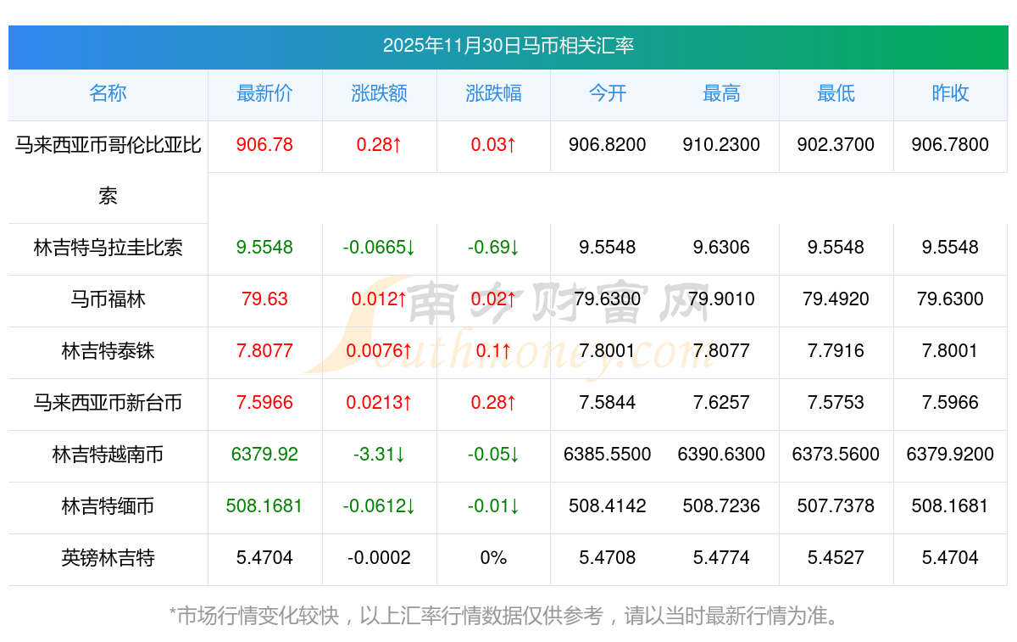Click the table title 2025年11月30日马币相关汇率
This screenshot has width=1017, height=642.
click(508, 46)
